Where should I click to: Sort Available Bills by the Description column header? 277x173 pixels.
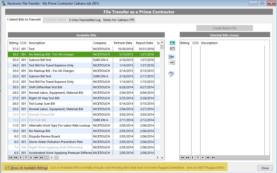(60, 43)
